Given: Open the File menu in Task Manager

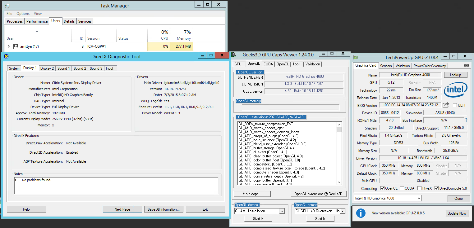Looking at the screenshot, I should [x=9, y=14].
